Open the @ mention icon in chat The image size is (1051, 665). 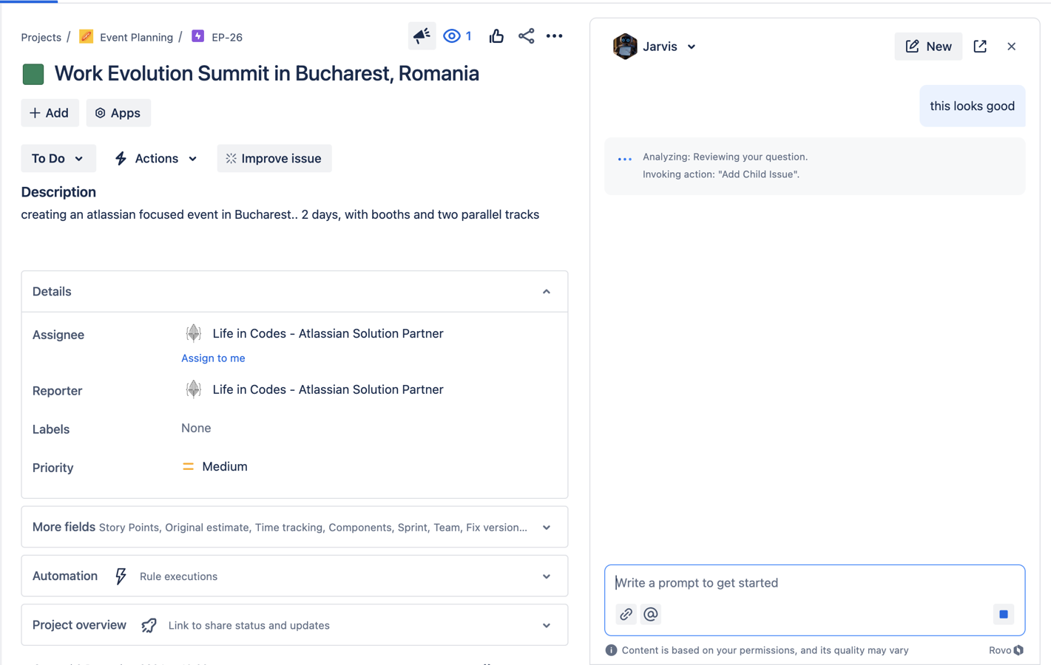[650, 614]
